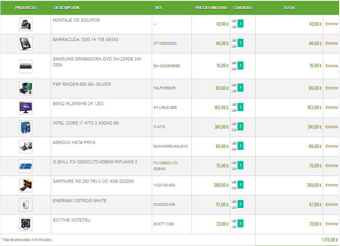Click quantity field of SAPPHIRE R9 290 row

click(x=240, y=185)
